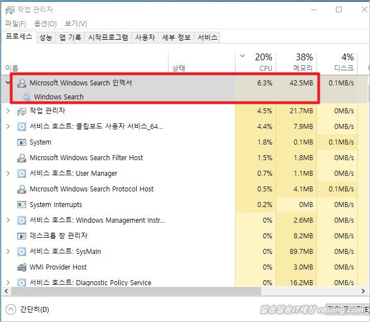Screen dimensions: 370x322
Task: Switch to the 서비스 tab
Action: click(x=207, y=37)
